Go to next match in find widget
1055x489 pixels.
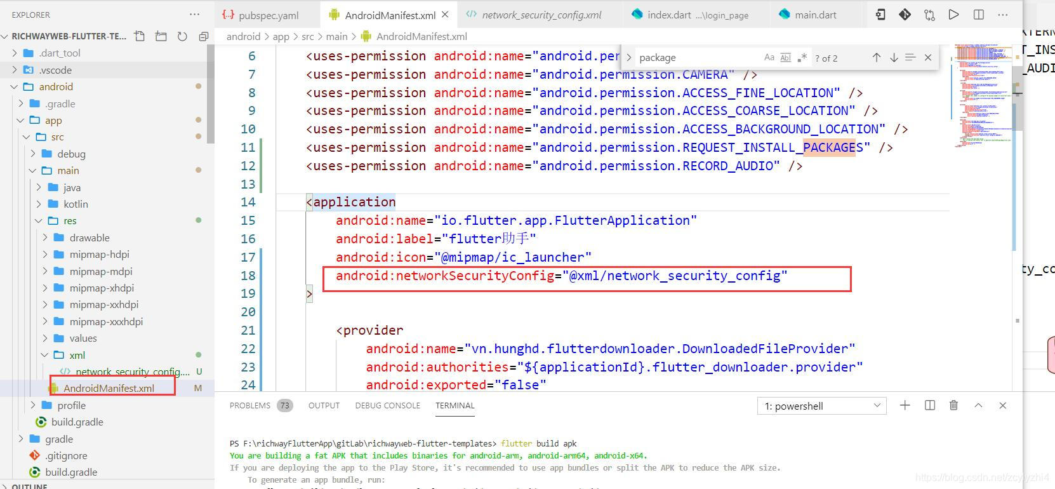(x=894, y=57)
